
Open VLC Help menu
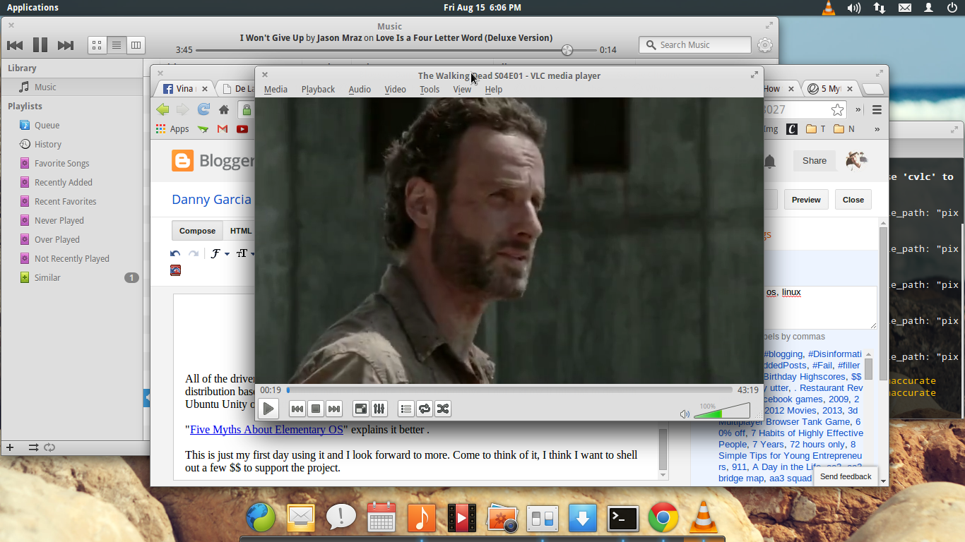tap(494, 90)
